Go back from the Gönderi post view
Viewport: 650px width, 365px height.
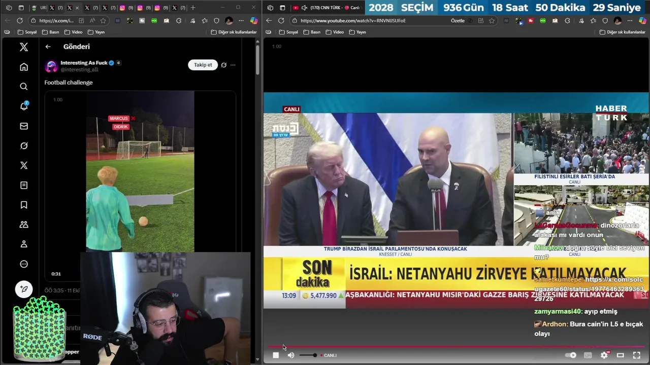pos(48,47)
